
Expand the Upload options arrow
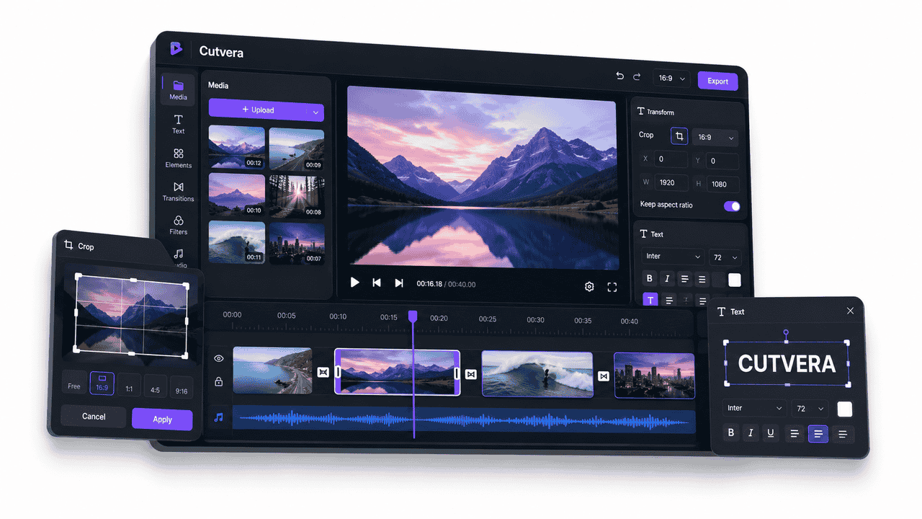[x=315, y=112]
